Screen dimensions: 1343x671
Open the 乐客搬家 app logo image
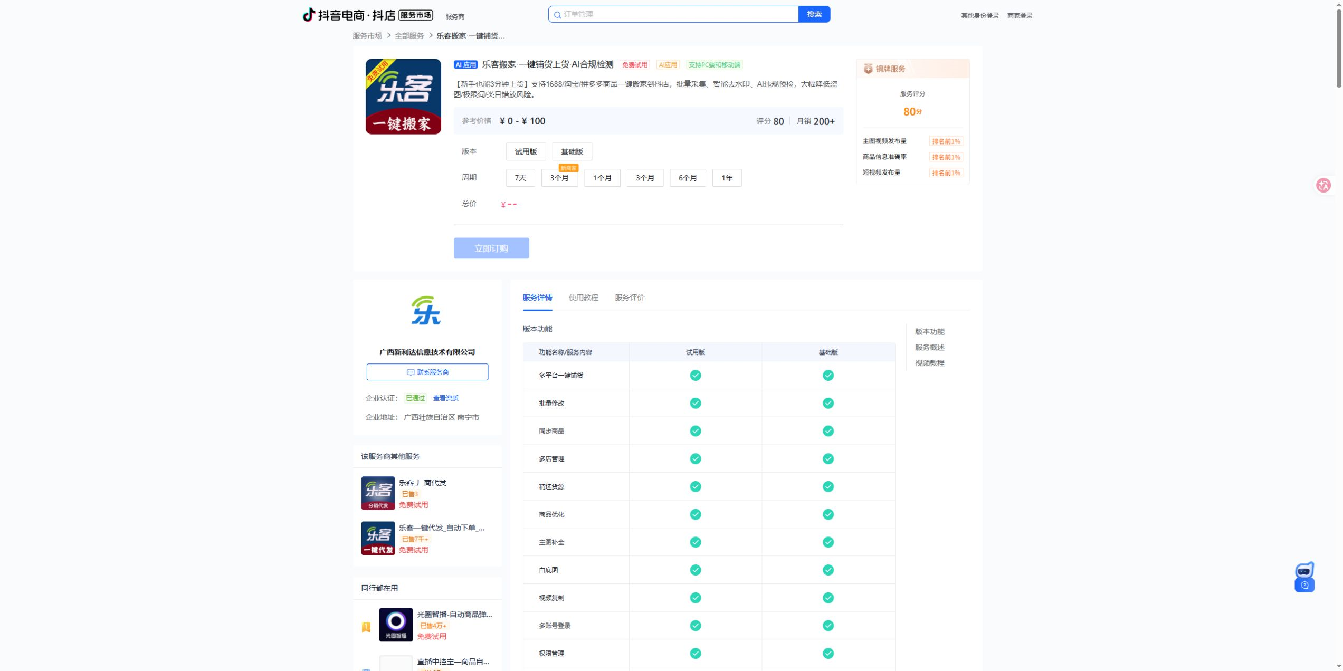(x=403, y=97)
